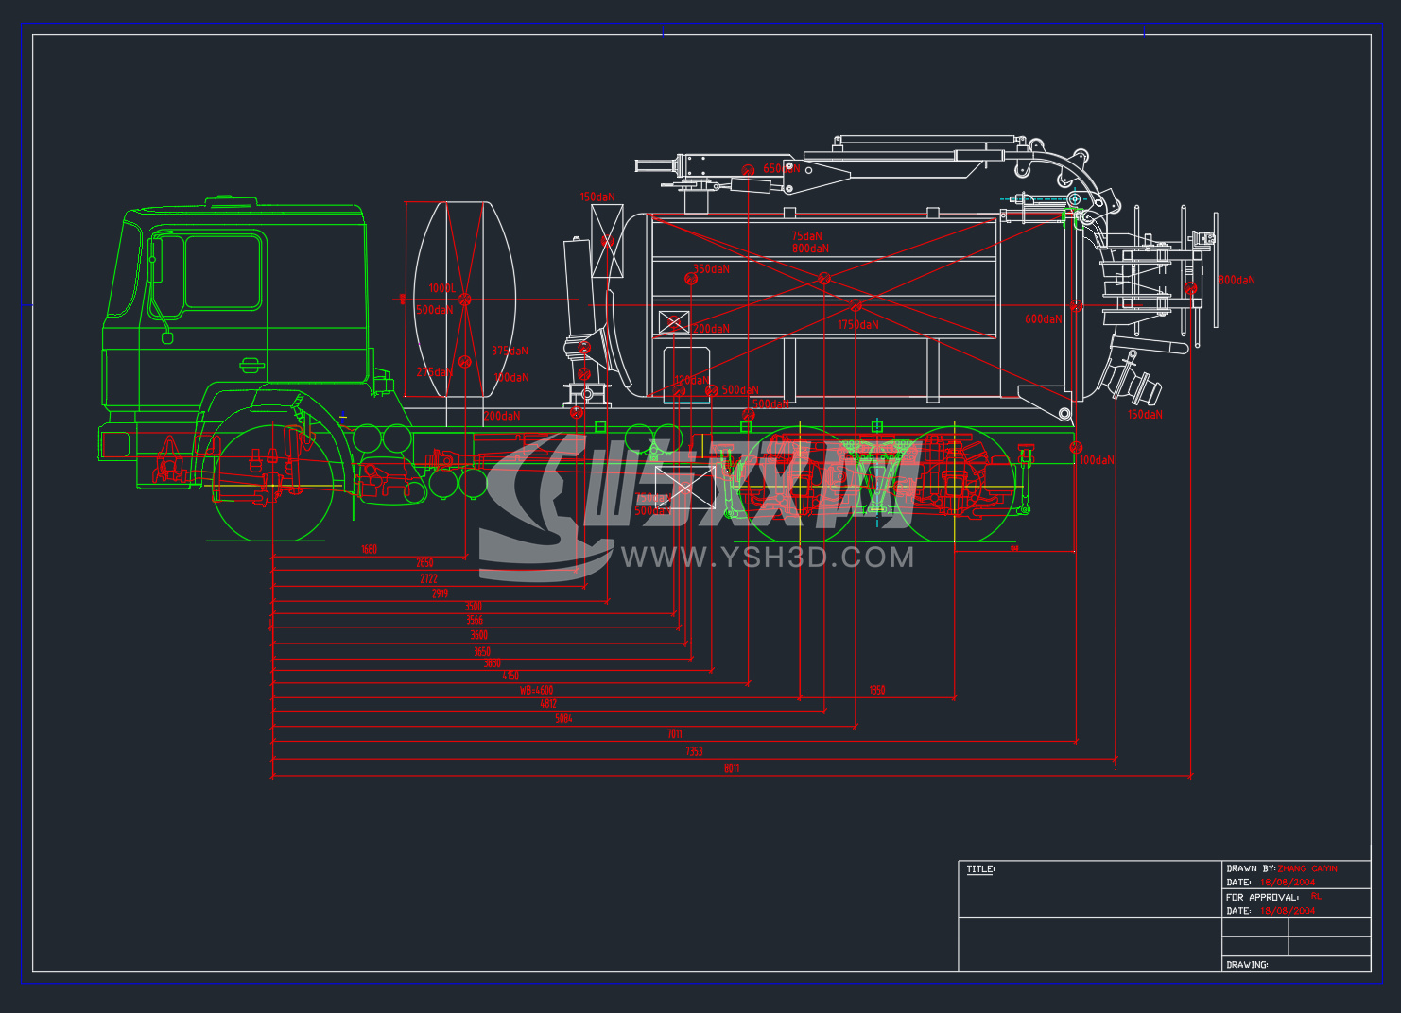Select the RL approver initials
1401x1013 pixels.
point(1316,896)
